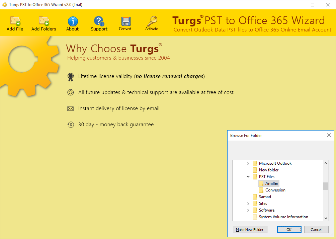Select the Software folder label

click(267, 210)
